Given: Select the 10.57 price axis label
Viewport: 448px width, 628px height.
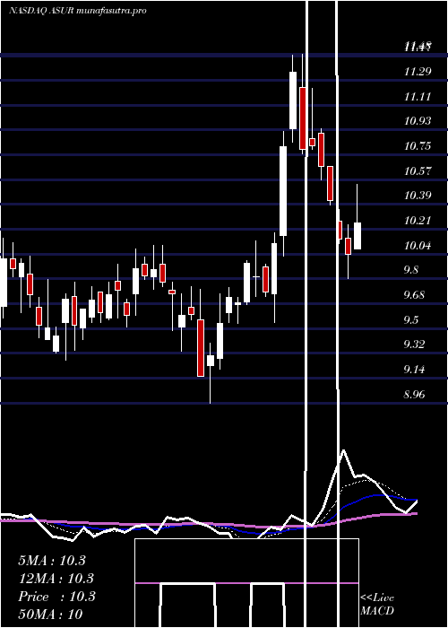Looking at the screenshot, I should (418, 171).
